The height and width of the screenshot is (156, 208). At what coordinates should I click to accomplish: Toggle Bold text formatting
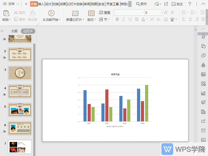pos(117,19)
